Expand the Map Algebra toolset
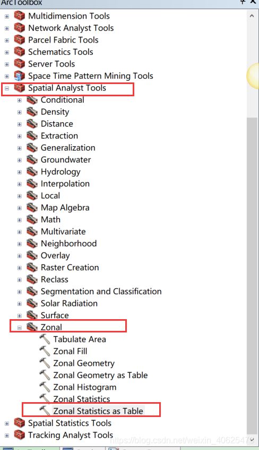259x450 pixels. point(20,208)
